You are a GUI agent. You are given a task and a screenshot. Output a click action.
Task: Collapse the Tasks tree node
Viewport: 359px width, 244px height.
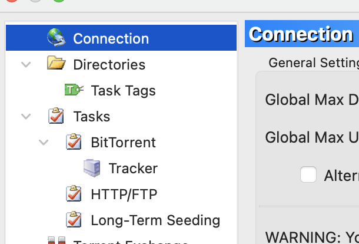(26, 116)
